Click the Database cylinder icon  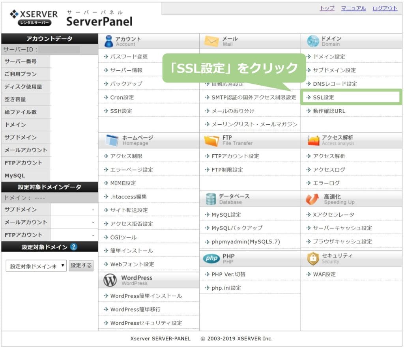tap(211, 199)
